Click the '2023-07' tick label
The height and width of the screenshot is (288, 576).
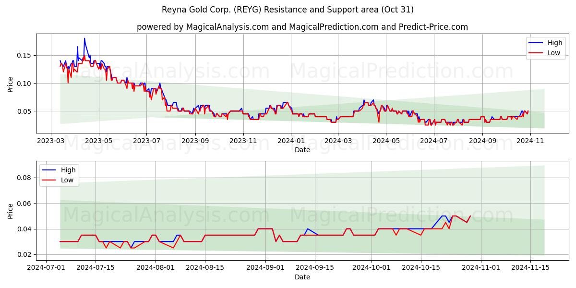pos(146,141)
